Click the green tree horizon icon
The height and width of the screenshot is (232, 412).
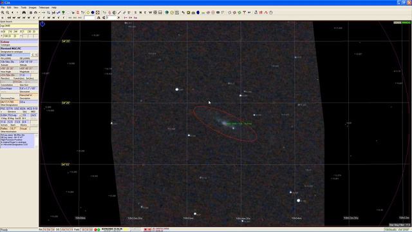(x=63, y=12)
